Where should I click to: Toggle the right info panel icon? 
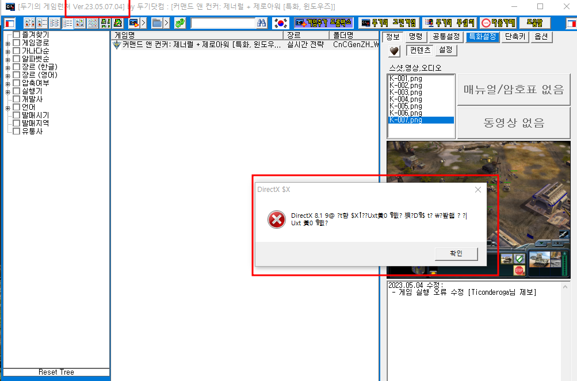click(571, 23)
